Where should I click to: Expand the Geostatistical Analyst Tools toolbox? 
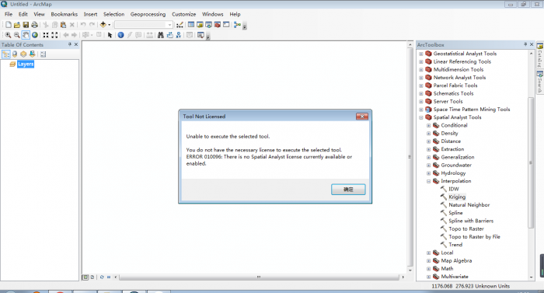point(421,54)
